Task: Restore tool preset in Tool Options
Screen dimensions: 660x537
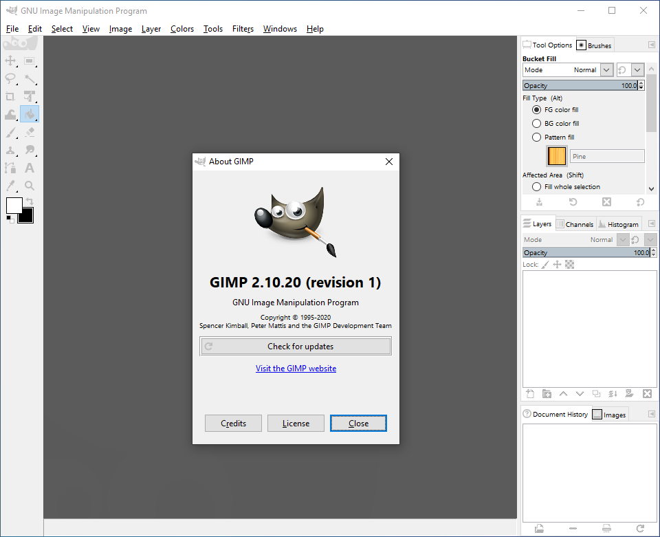Action: click(x=573, y=202)
